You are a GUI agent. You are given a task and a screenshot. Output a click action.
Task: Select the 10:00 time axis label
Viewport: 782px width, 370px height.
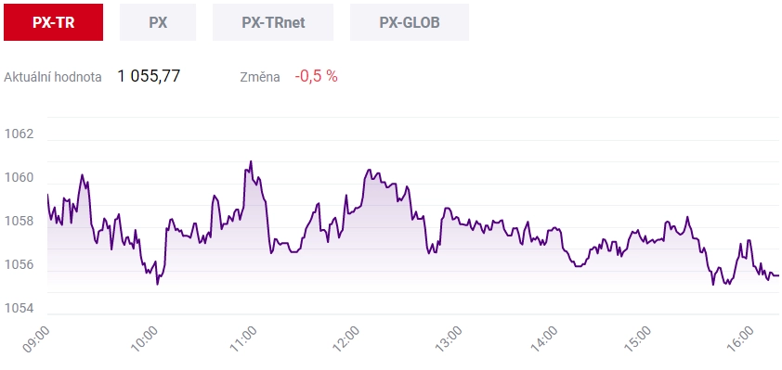pos(144,339)
